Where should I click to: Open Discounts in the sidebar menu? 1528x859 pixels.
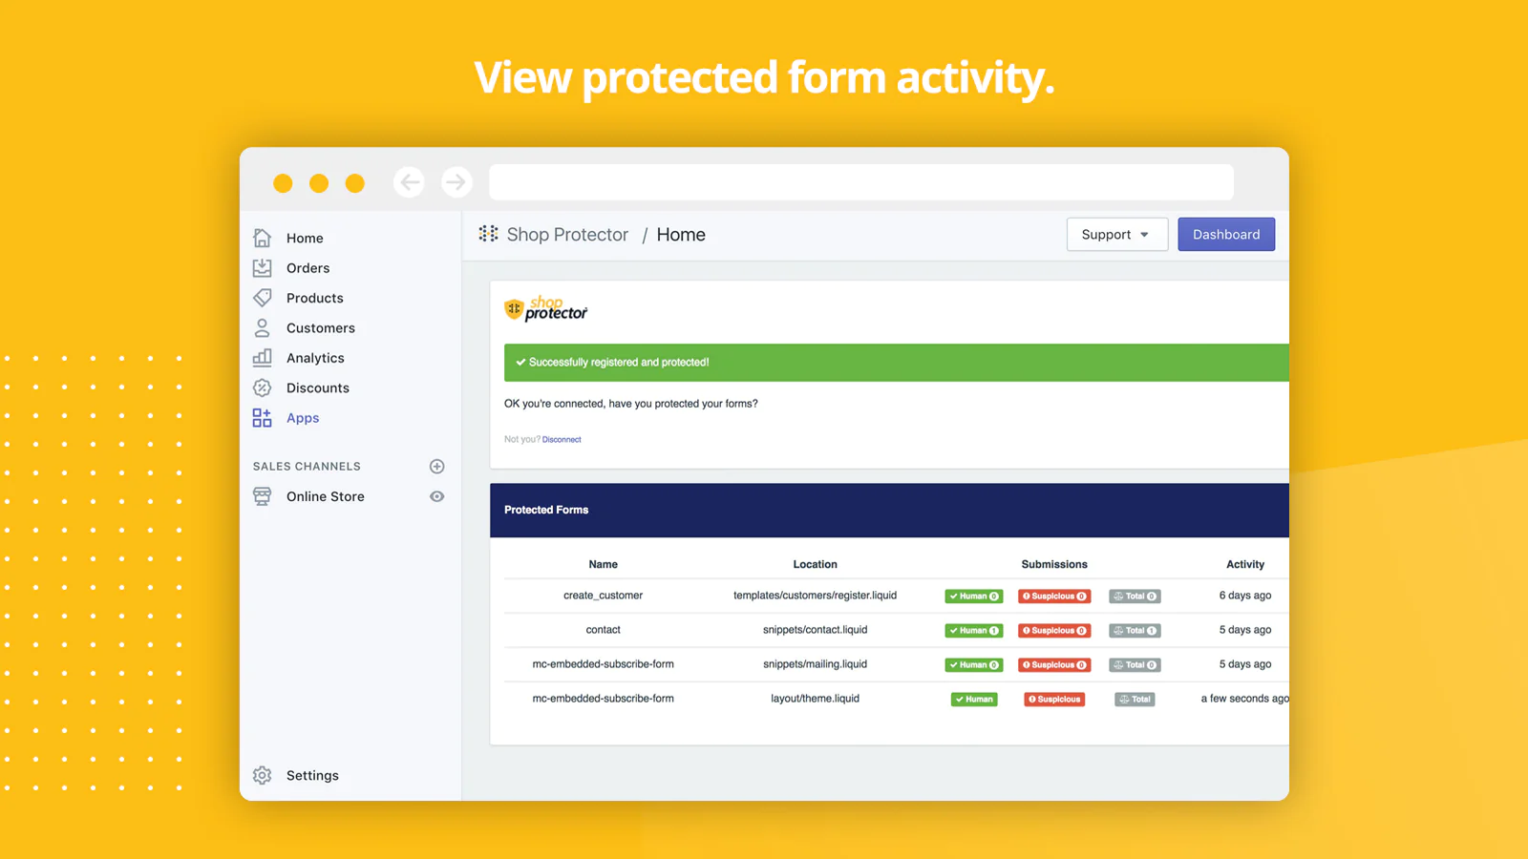tap(318, 388)
